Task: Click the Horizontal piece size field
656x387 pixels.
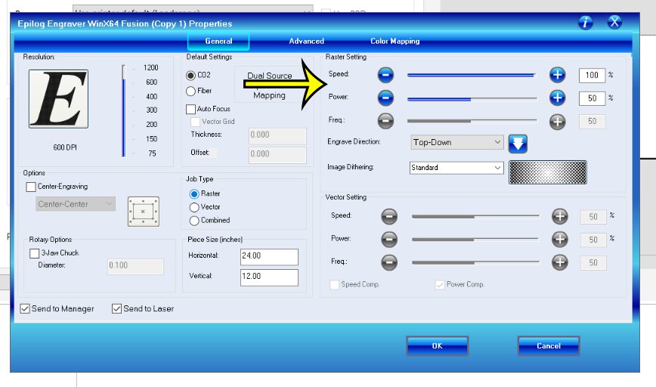Action: pyautogui.click(x=269, y=256)
